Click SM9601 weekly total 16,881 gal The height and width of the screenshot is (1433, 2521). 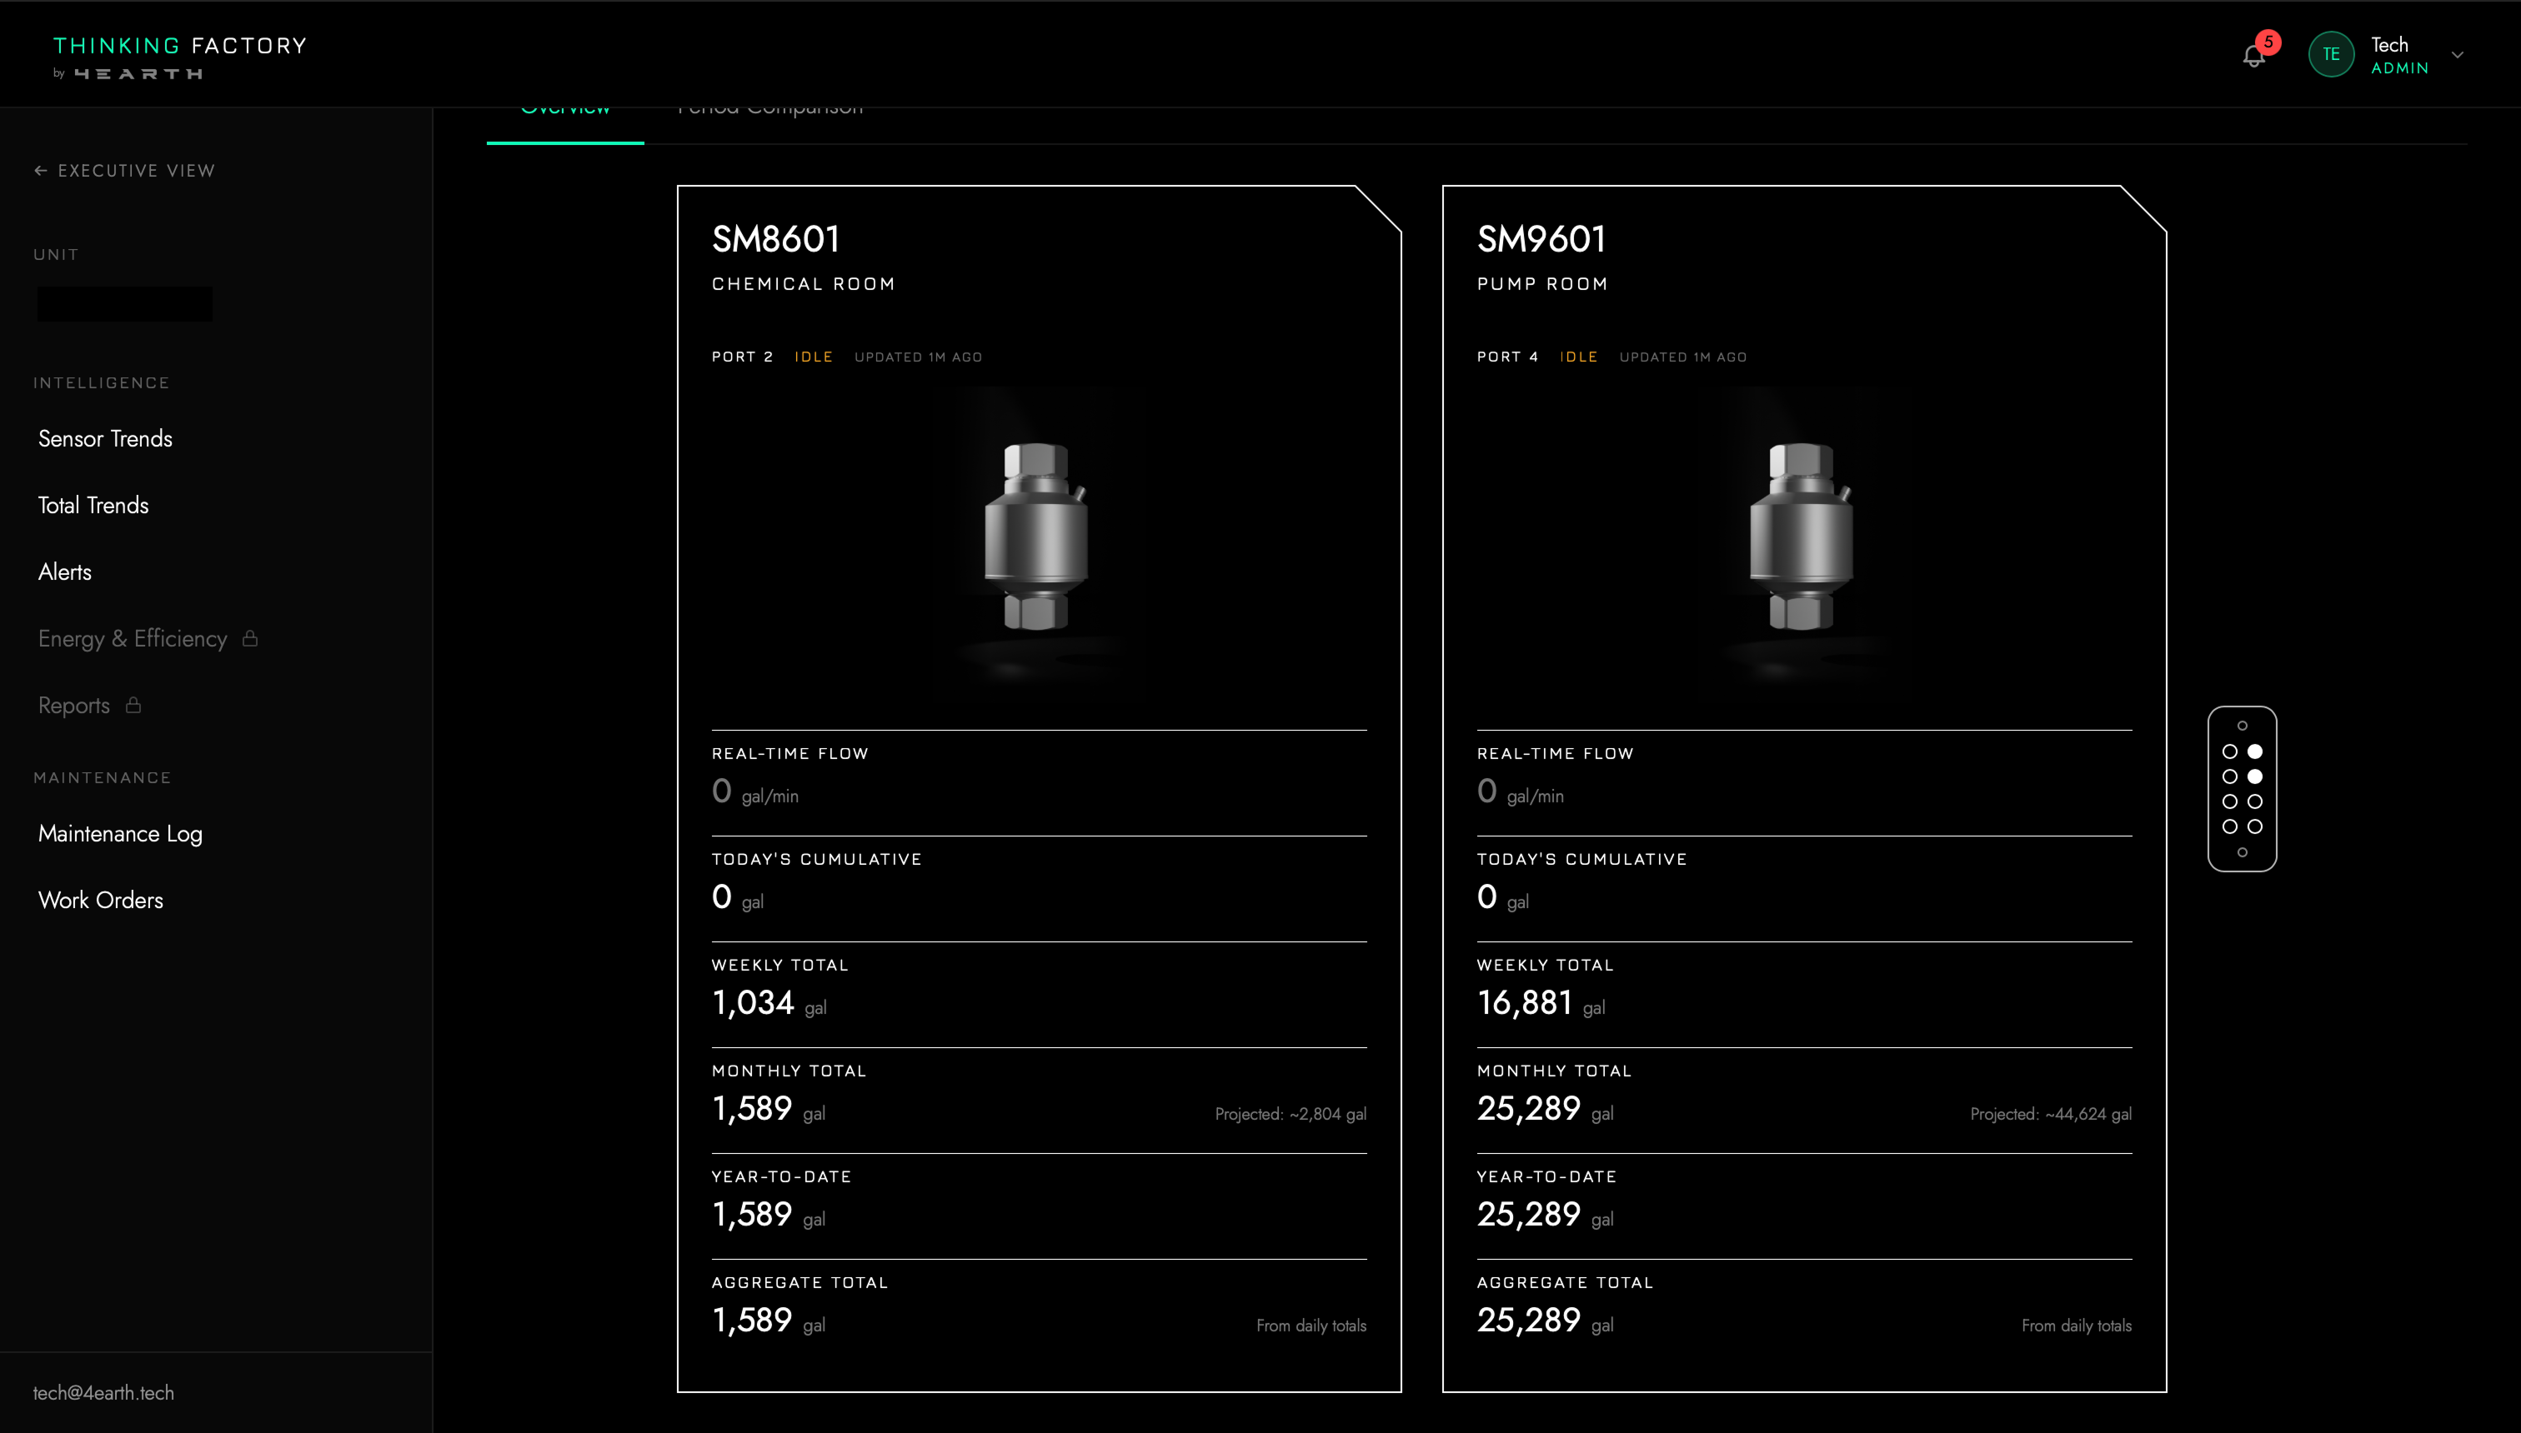1541,1003
